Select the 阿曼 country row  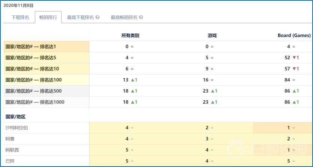[10, 139]
